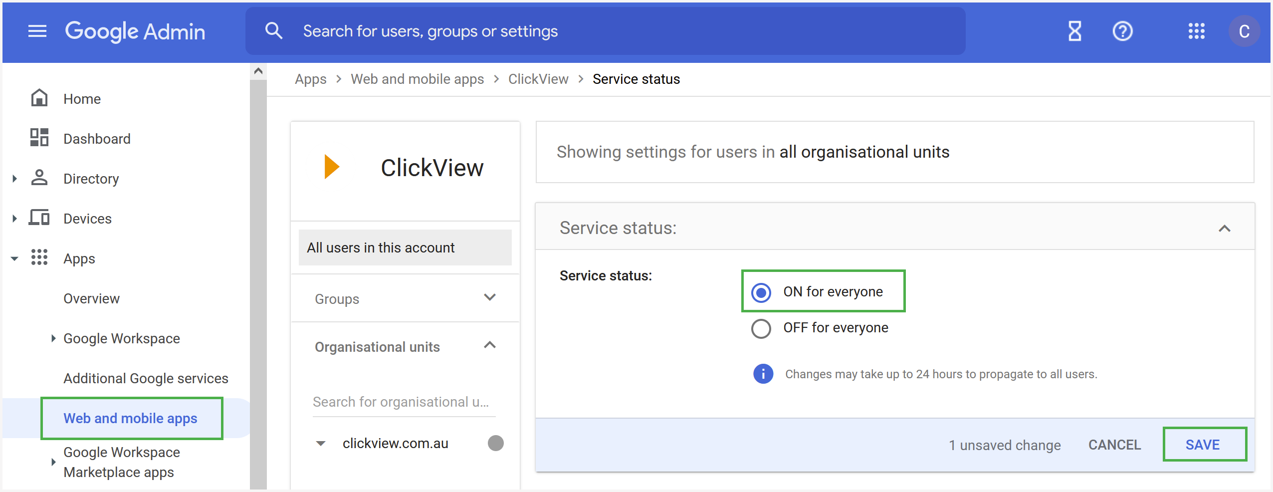Click CANCEL button
Viewport: 1273px width, 492px height.
[1114, 445]
